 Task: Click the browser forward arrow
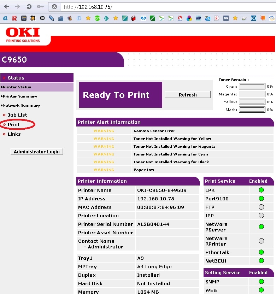(x=17, y=7)
